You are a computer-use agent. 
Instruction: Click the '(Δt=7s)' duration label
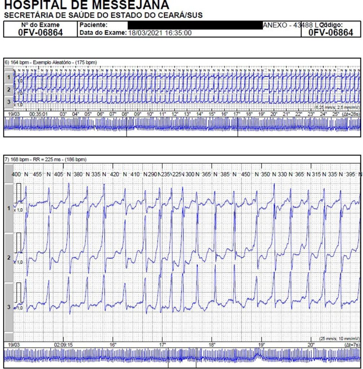(353, 345)
